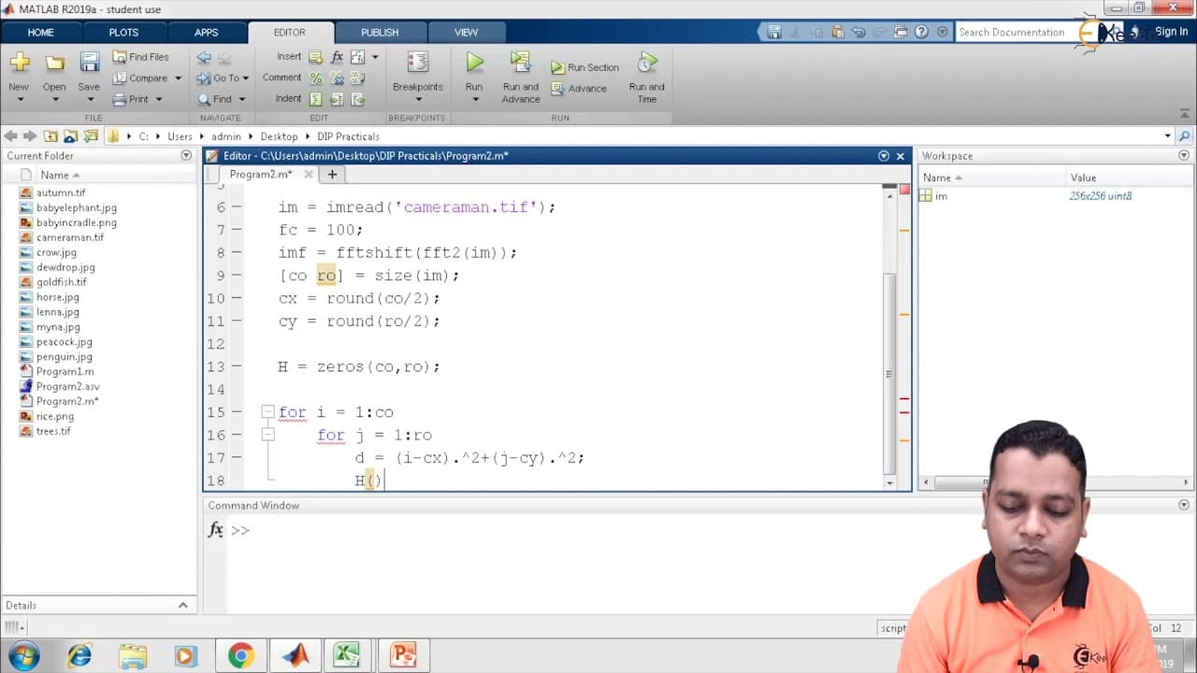The height and width of the screenshot is (673, 1197).
Task: Switch to the VIEW tab
Action: pos(466,32)
